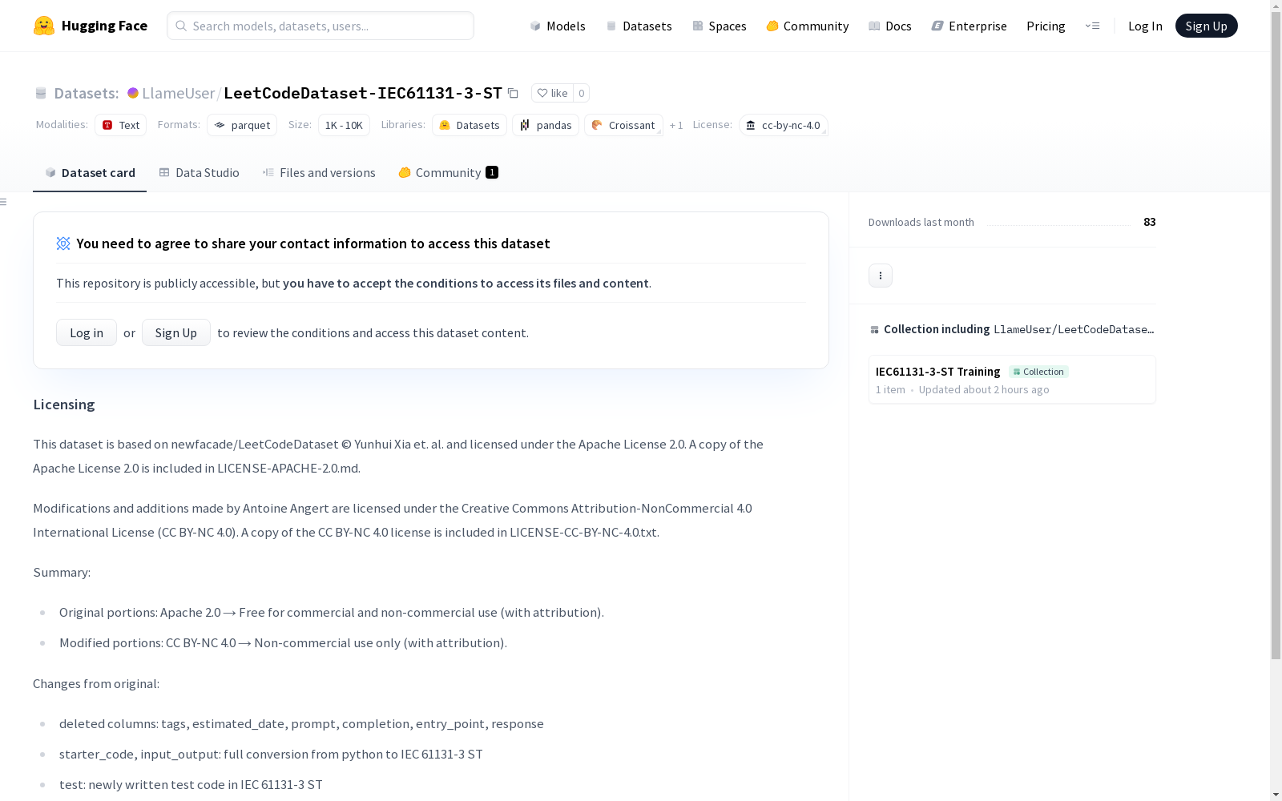Click the 'Summary:' text
Viewport: 1282px width, 801px height.
tap(62, 572)
